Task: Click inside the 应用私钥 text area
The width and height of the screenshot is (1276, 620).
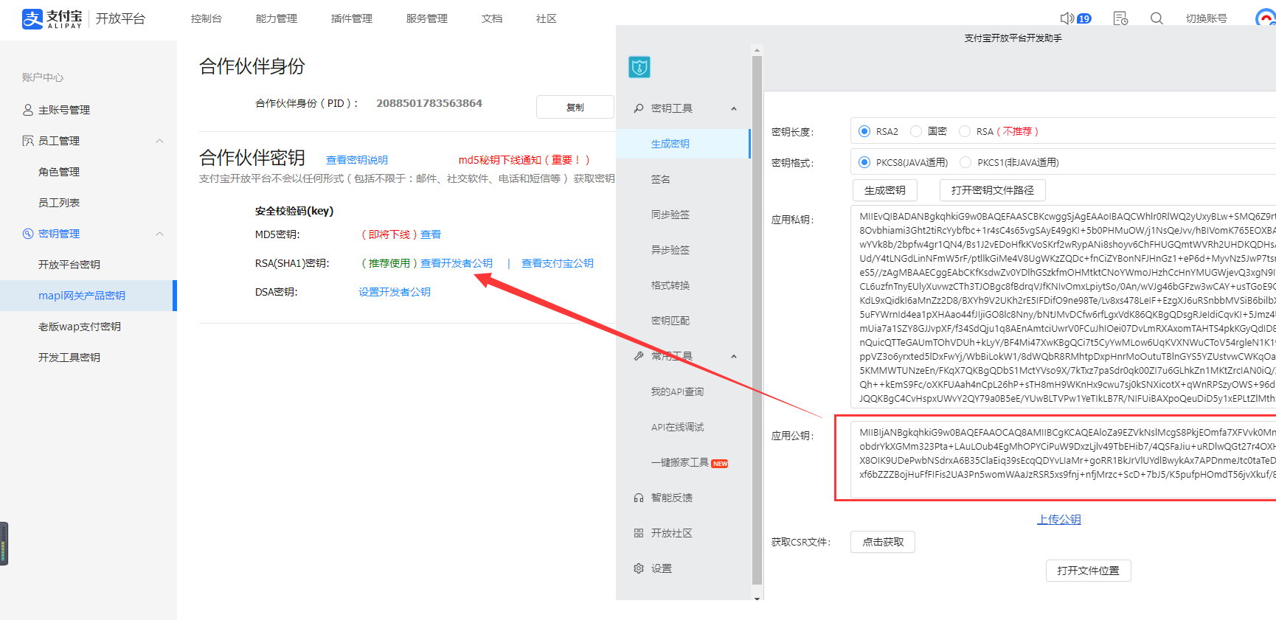Action: point(1063,307)
